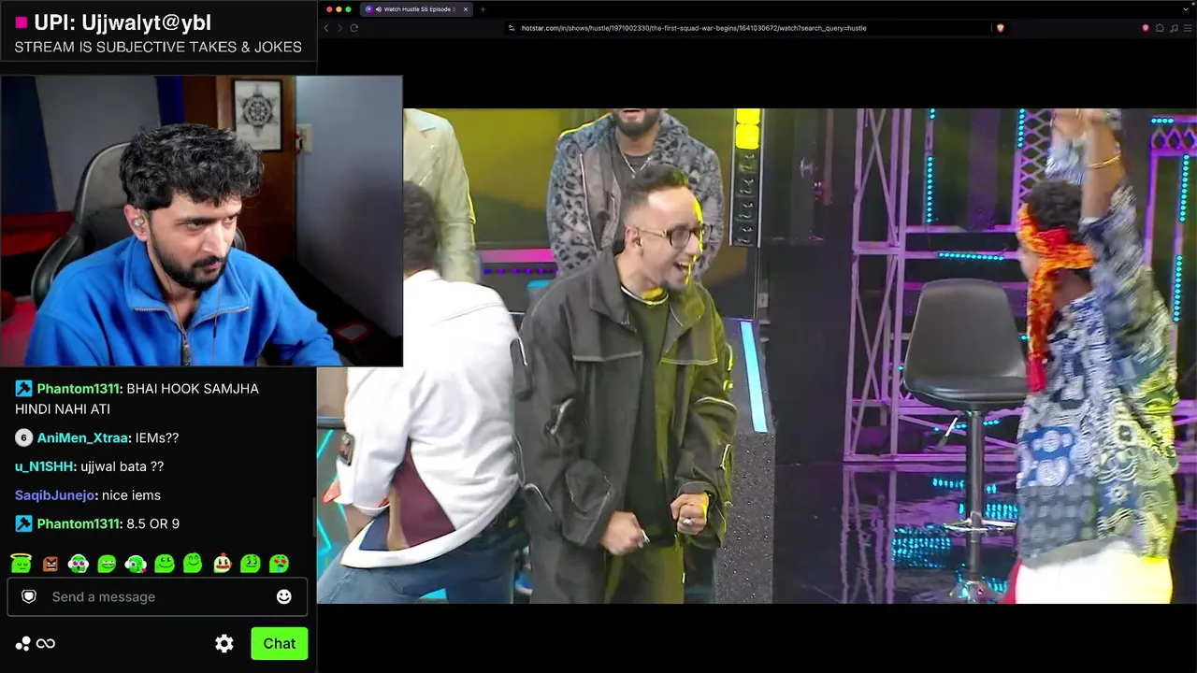1197x673 pixels.
Task: Select the Watch Hustle S5 Episode tab
Action: click(416, 9)
